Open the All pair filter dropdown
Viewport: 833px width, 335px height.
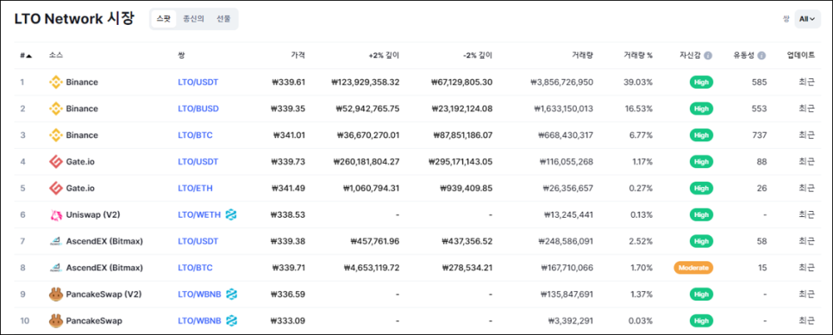tap(807, 19)
